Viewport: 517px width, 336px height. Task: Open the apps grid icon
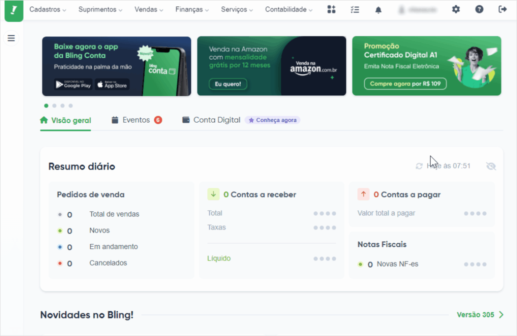coord(331,9)
